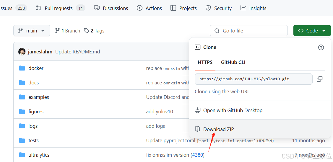Click the search magnifier icon
Image resolution: width=333 pixels, height=162 pixels.
[217, 31]
